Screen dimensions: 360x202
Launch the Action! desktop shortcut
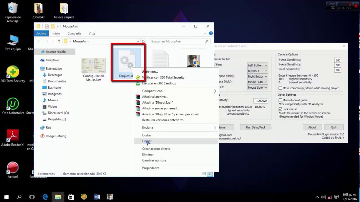13,170
